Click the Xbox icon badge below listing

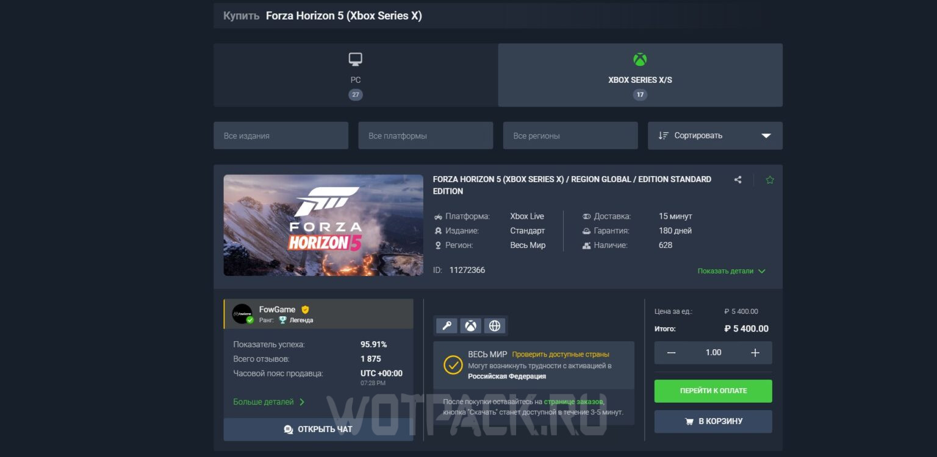coord(470,326)
